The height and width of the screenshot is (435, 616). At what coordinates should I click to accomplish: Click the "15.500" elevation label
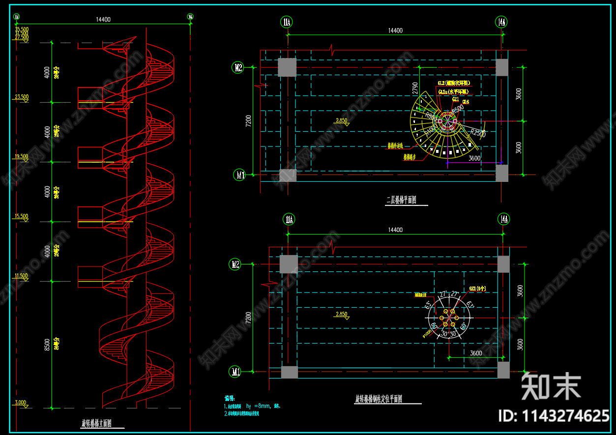22,216
